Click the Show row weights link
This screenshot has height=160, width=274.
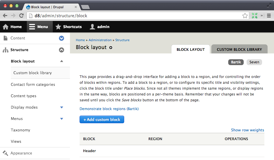click(247, 130)
